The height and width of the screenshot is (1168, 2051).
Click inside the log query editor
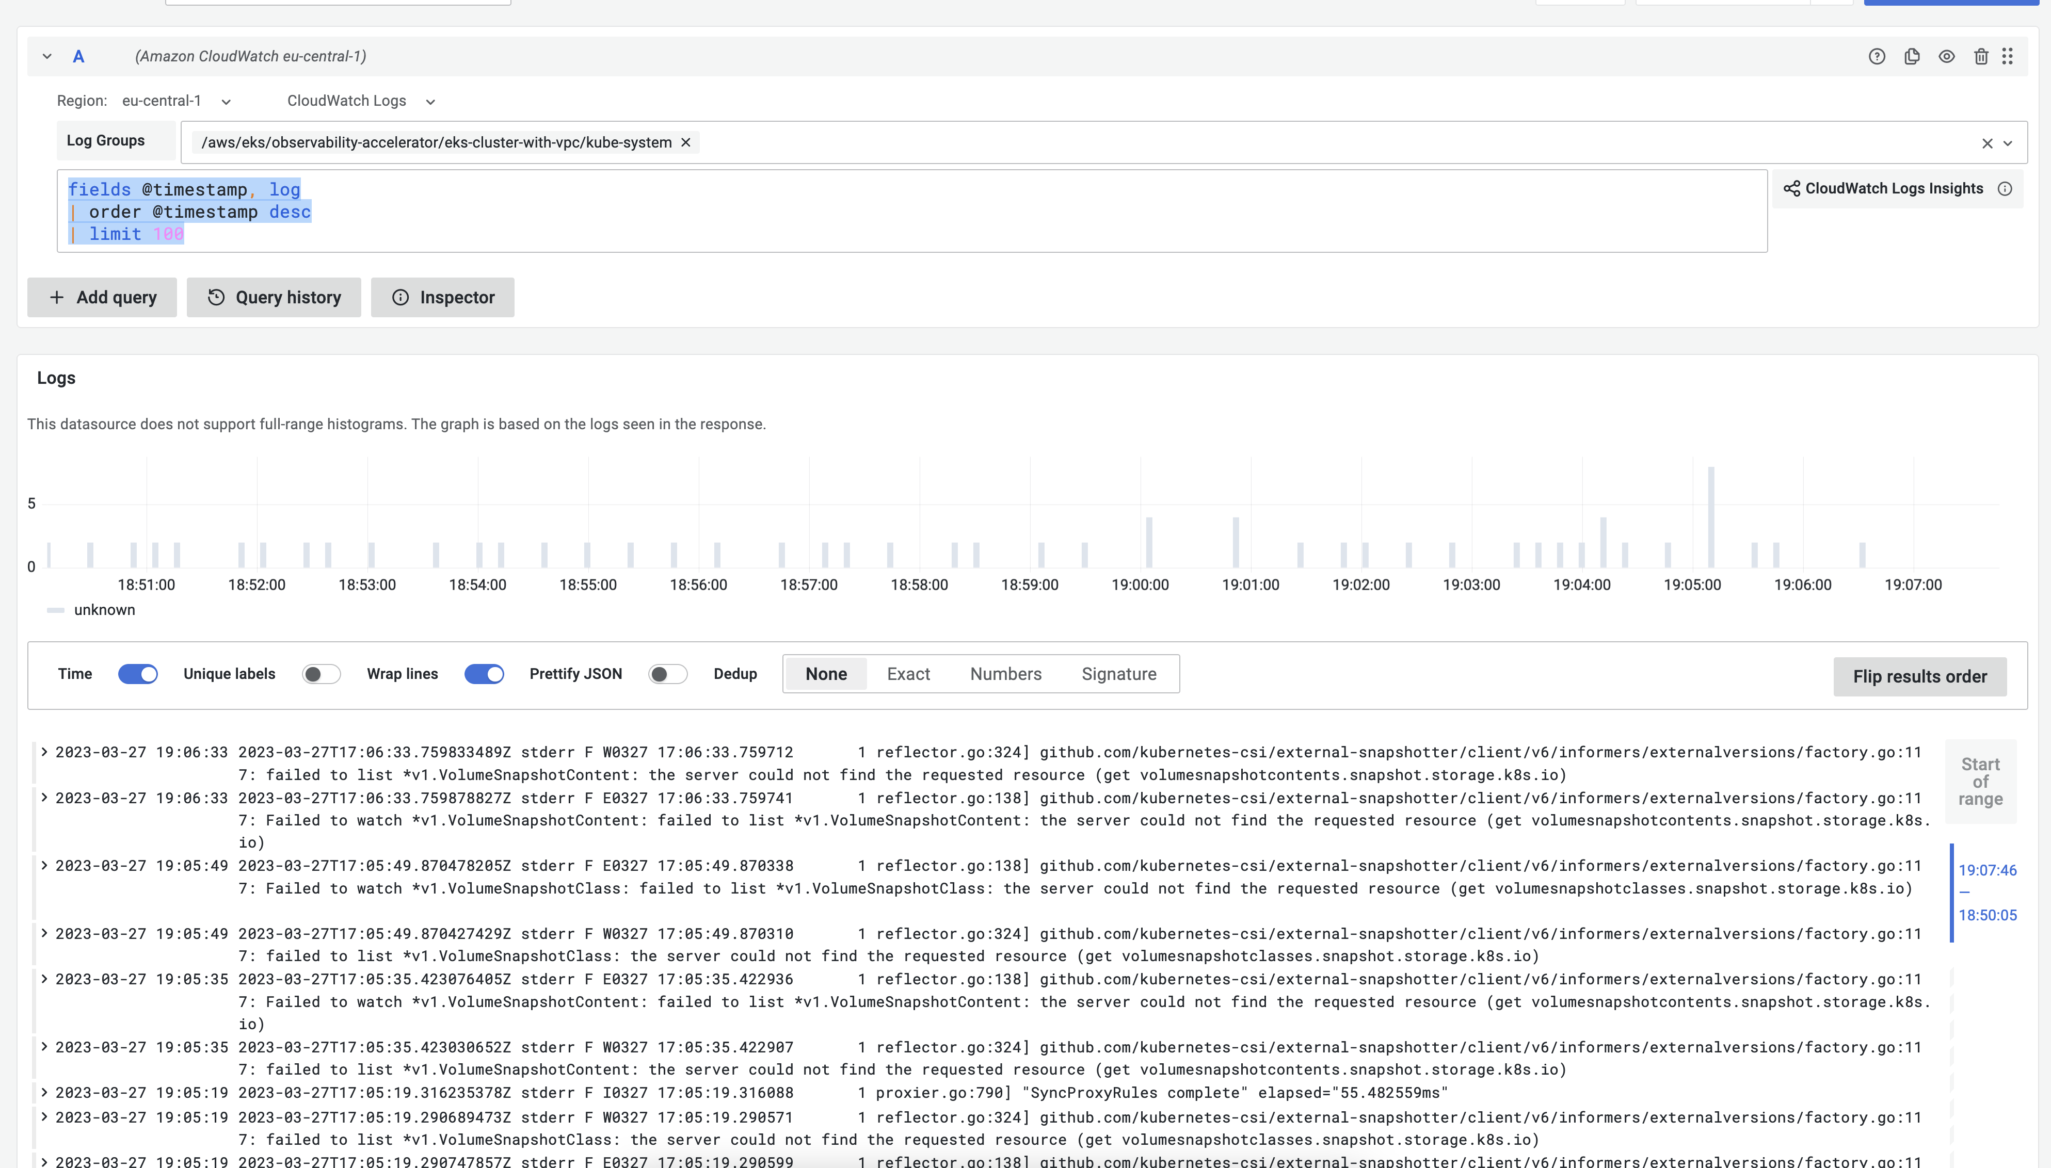911,211
